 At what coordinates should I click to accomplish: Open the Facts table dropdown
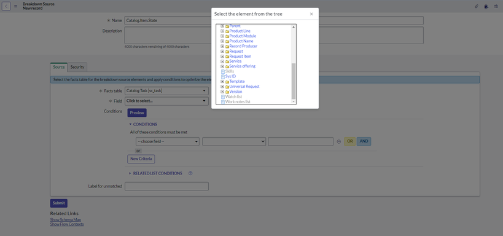point(166,91)
